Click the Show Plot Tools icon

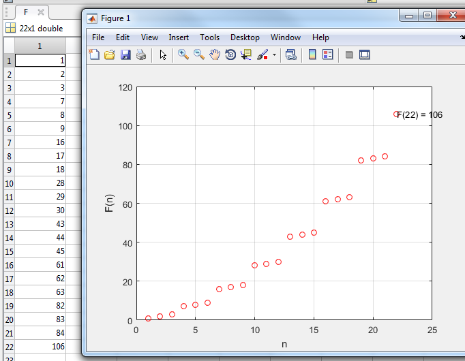point(365,54)
